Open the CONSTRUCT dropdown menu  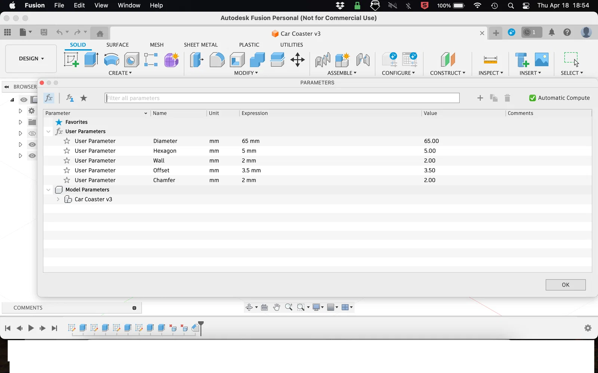(448, 73)
